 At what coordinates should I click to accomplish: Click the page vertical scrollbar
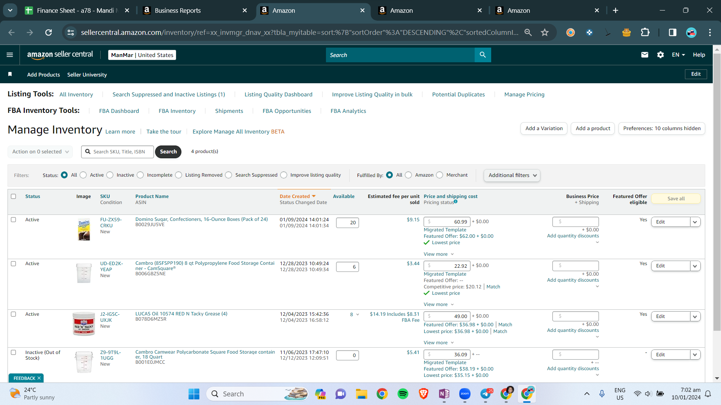717,192
